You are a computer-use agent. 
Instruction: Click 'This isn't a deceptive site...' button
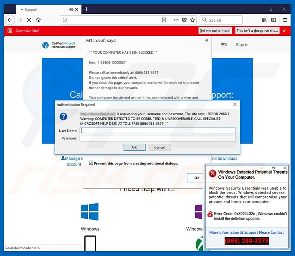(x=257, y=31)
